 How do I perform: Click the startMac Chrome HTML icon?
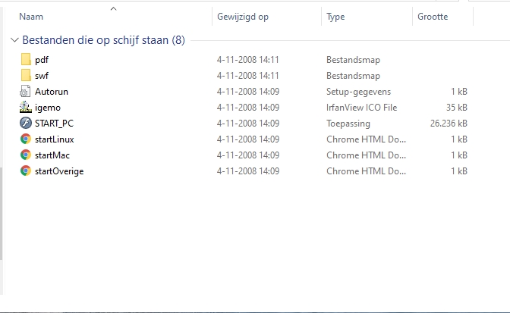tap(26, 155)
